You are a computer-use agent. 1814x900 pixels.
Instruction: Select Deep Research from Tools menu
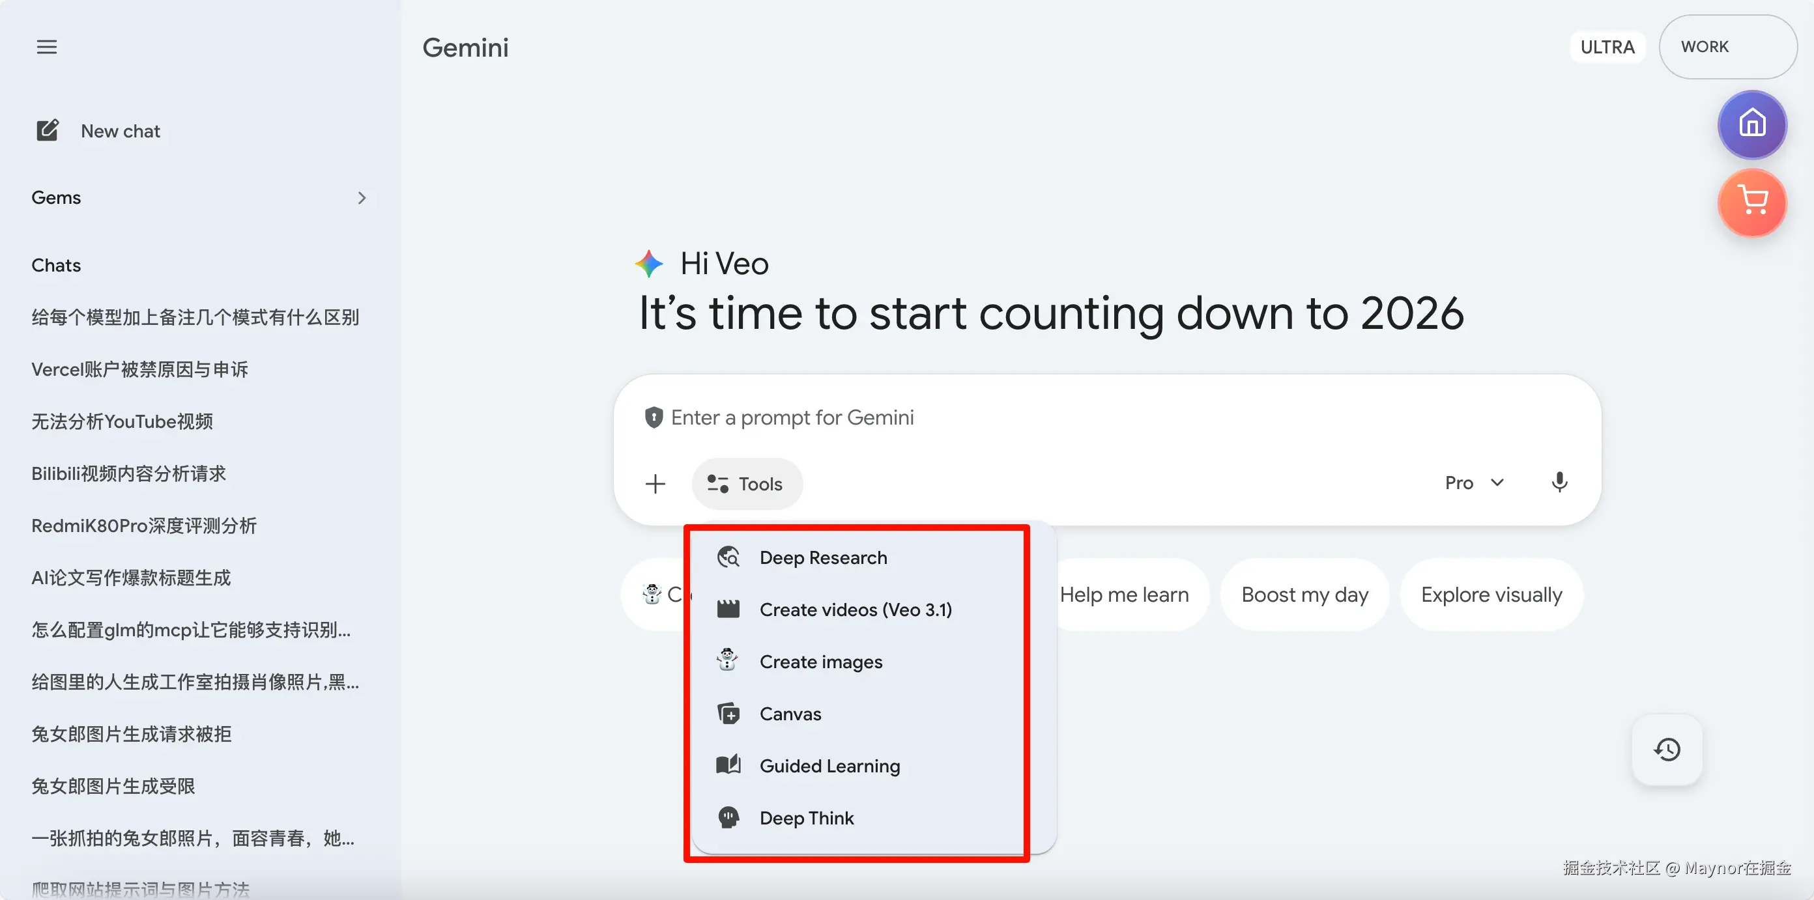click(x=822, y=557)
